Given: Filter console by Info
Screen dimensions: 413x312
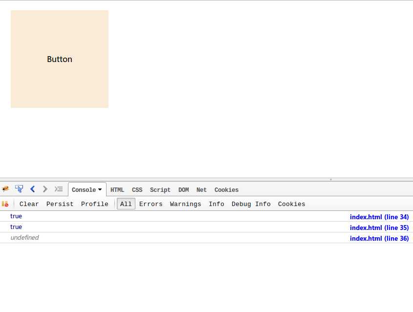Looking at the screenshot, I should tap(216, 204).
